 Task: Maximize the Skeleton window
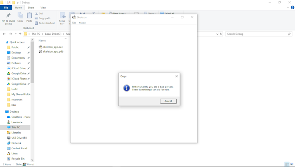click(x=182, y=17)
